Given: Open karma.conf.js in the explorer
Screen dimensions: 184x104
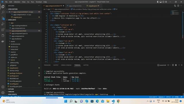Looking at the screenshot, I should [14, 70].
